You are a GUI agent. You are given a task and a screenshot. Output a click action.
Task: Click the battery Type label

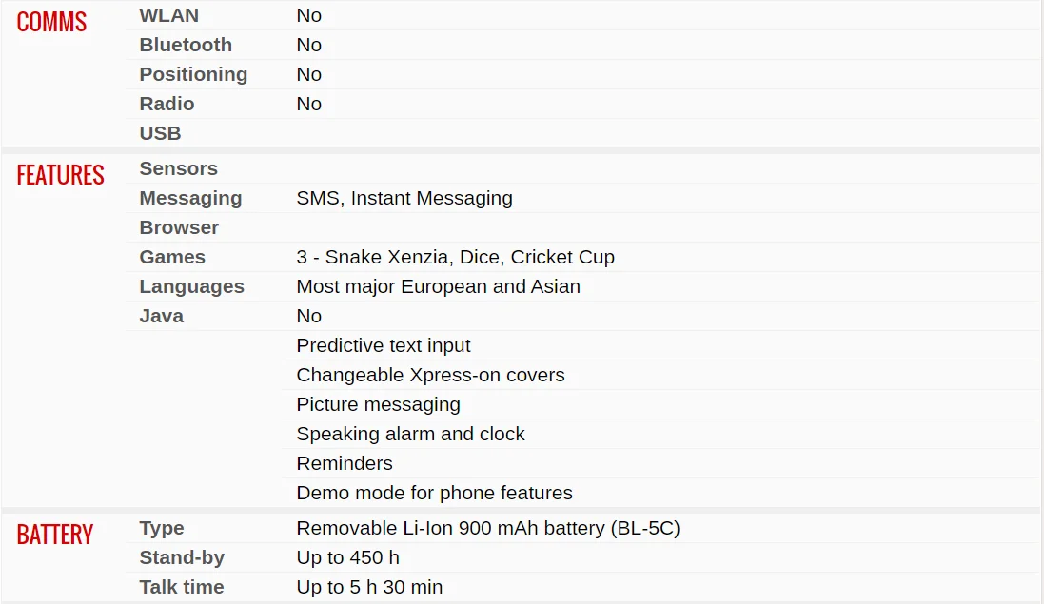(162, 528)
